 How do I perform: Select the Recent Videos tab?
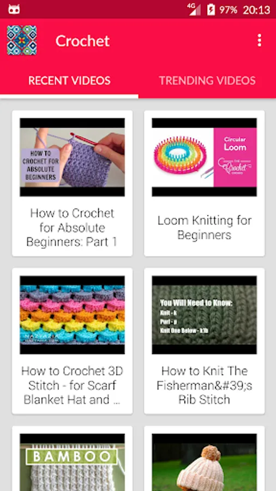69,81
